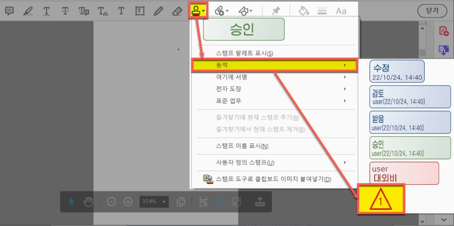This screenshot has height=226, width=454.
Task: Select the eraser tool
Action: pos(177,11)
